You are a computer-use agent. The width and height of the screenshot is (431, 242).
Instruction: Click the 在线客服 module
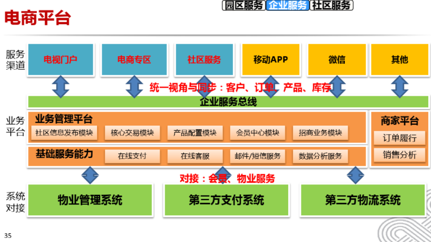(195, 156)
